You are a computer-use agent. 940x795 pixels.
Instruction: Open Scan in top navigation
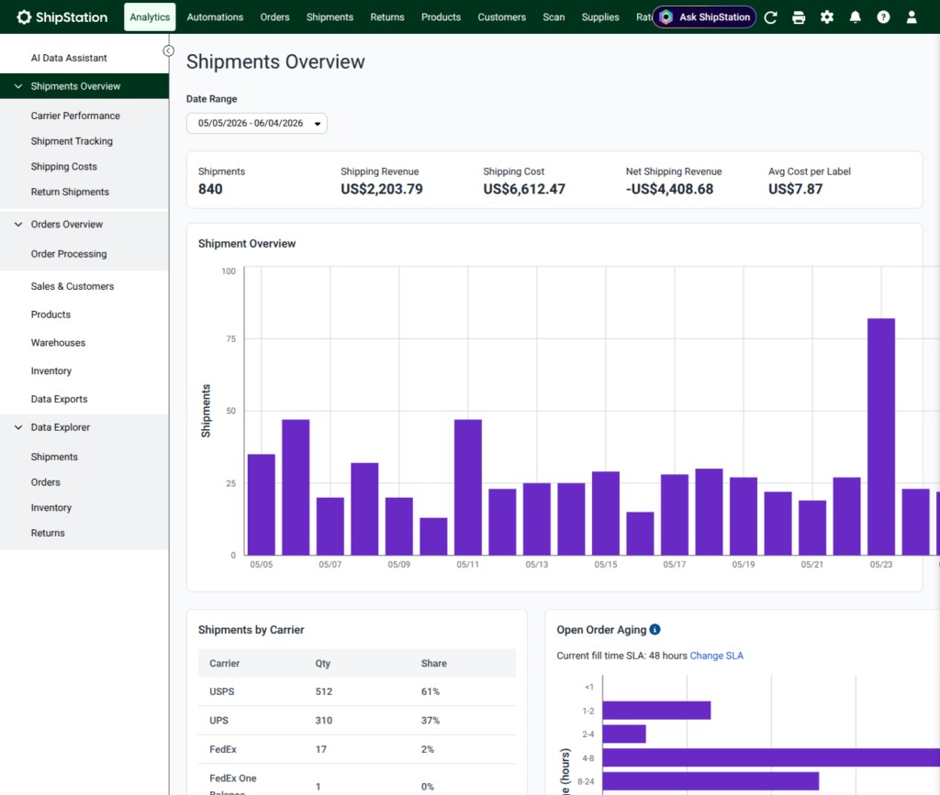tap(554, 17)
